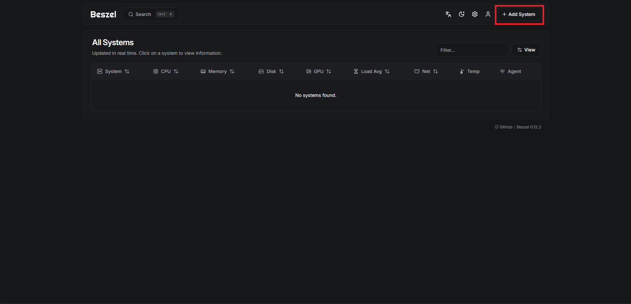631x304 pixels.
Task: Click the Temp column header
Action: point(470,71)
